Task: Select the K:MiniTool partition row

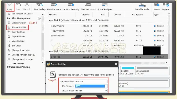Action: (x=109, y=57)
